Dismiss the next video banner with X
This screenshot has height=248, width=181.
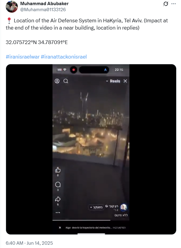60,227
